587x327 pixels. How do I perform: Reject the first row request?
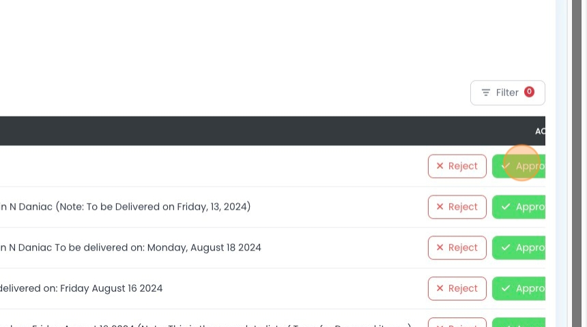pos(457,166)
